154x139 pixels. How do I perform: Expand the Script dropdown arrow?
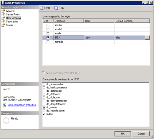coord(52,8)
